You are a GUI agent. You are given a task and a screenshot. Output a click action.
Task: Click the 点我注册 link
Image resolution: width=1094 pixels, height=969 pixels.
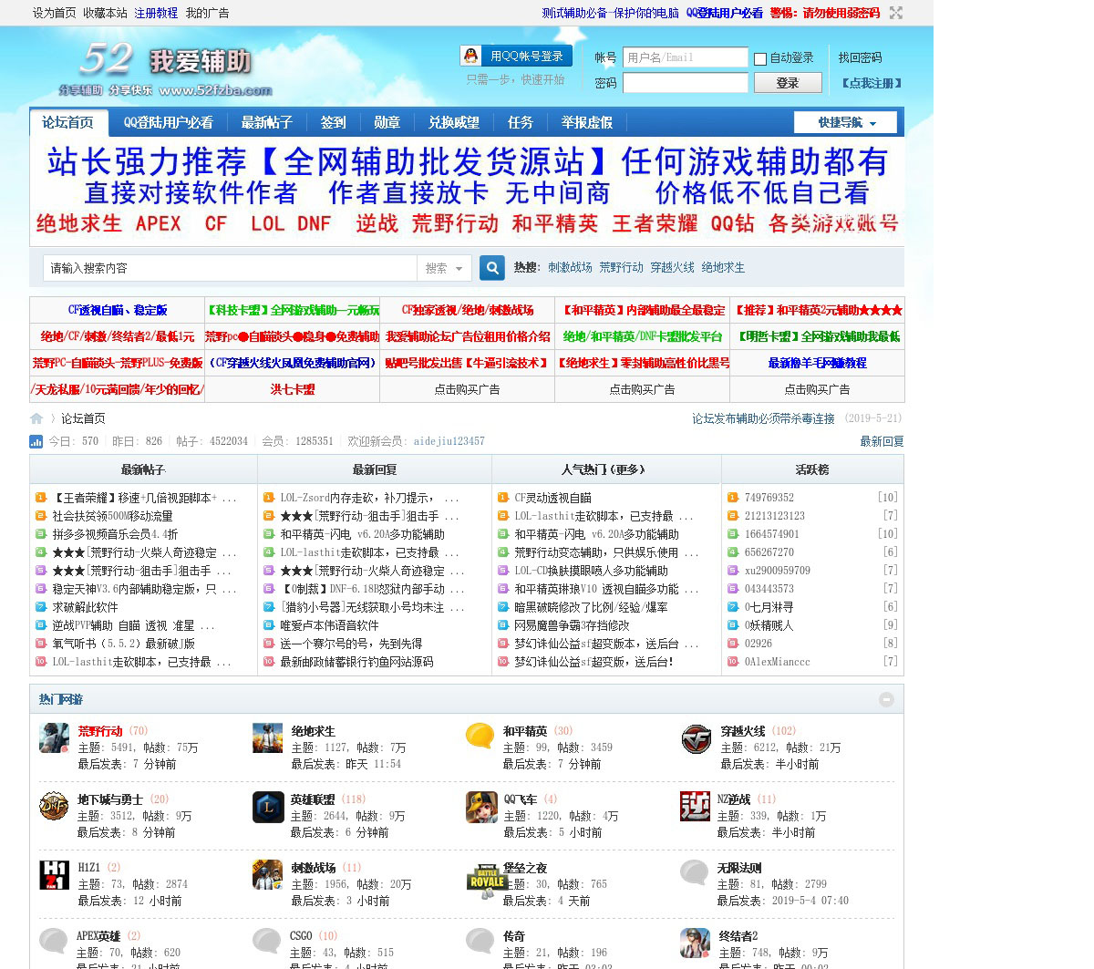click(871, 83)
